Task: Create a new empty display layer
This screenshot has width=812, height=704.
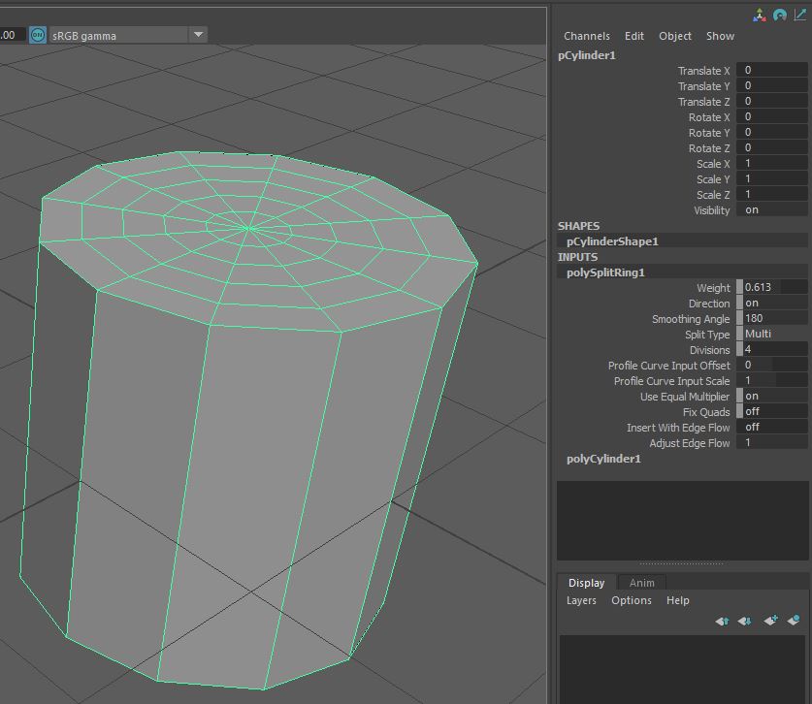Action: pos(770,621)
